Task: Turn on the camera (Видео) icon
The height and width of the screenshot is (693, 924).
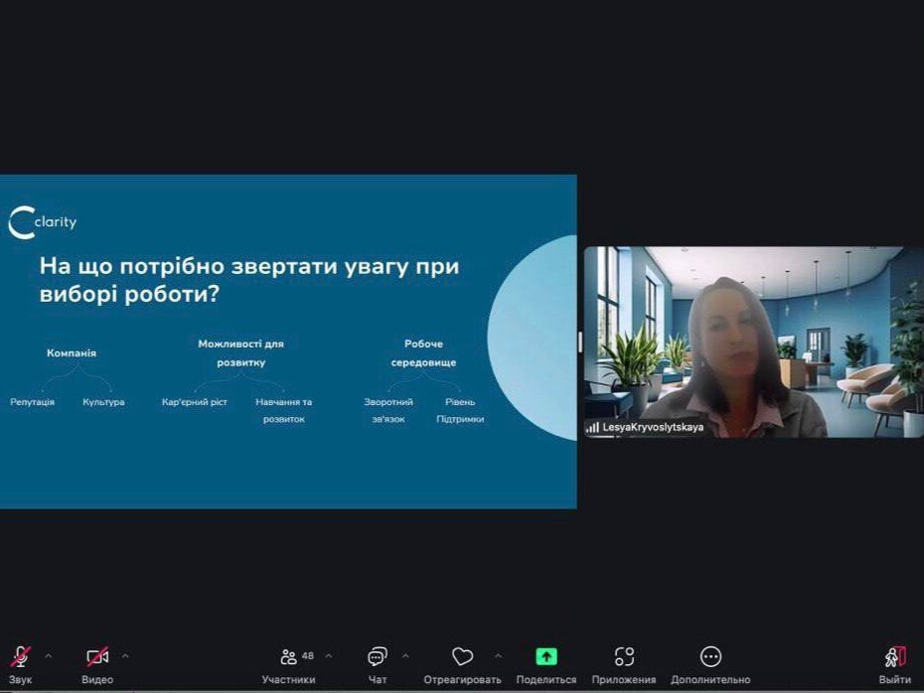Action: pyautogui.click(x=97, y=656)
